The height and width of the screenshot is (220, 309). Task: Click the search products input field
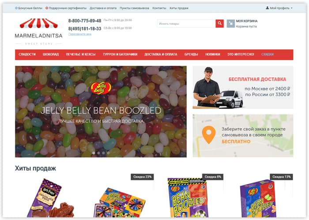point(186,24)
